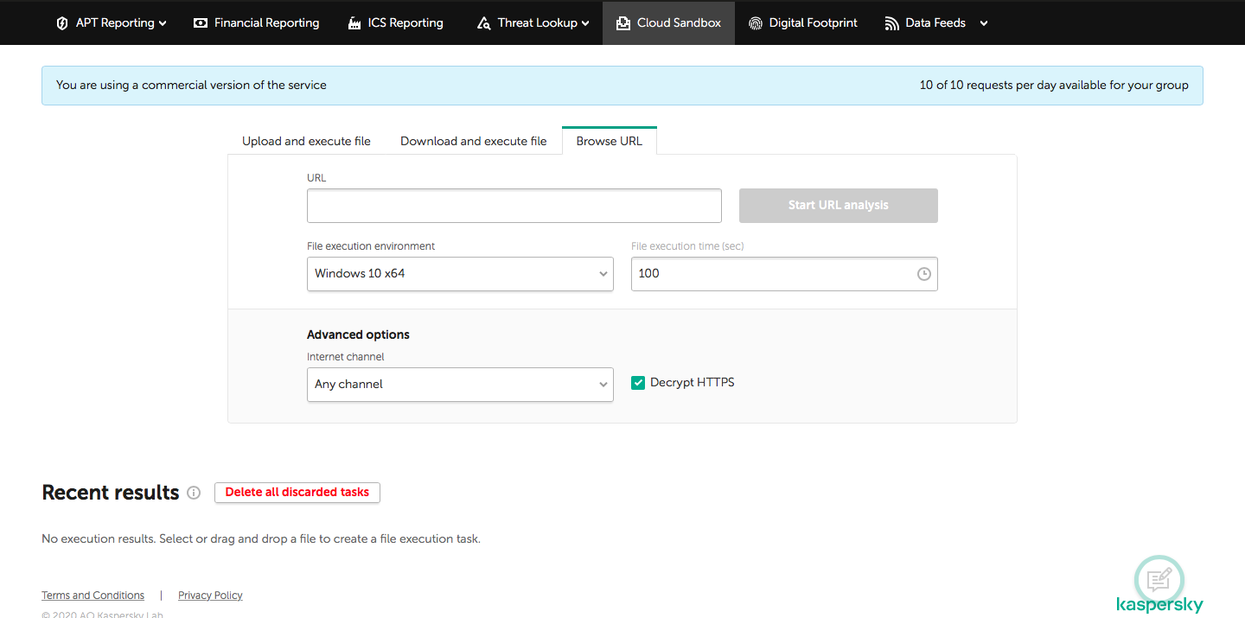This screenshot has width=1245, height=618.
Task: Uncheck the Decrypt HTTPS checkbox
Action: click(x=638, y=383)
